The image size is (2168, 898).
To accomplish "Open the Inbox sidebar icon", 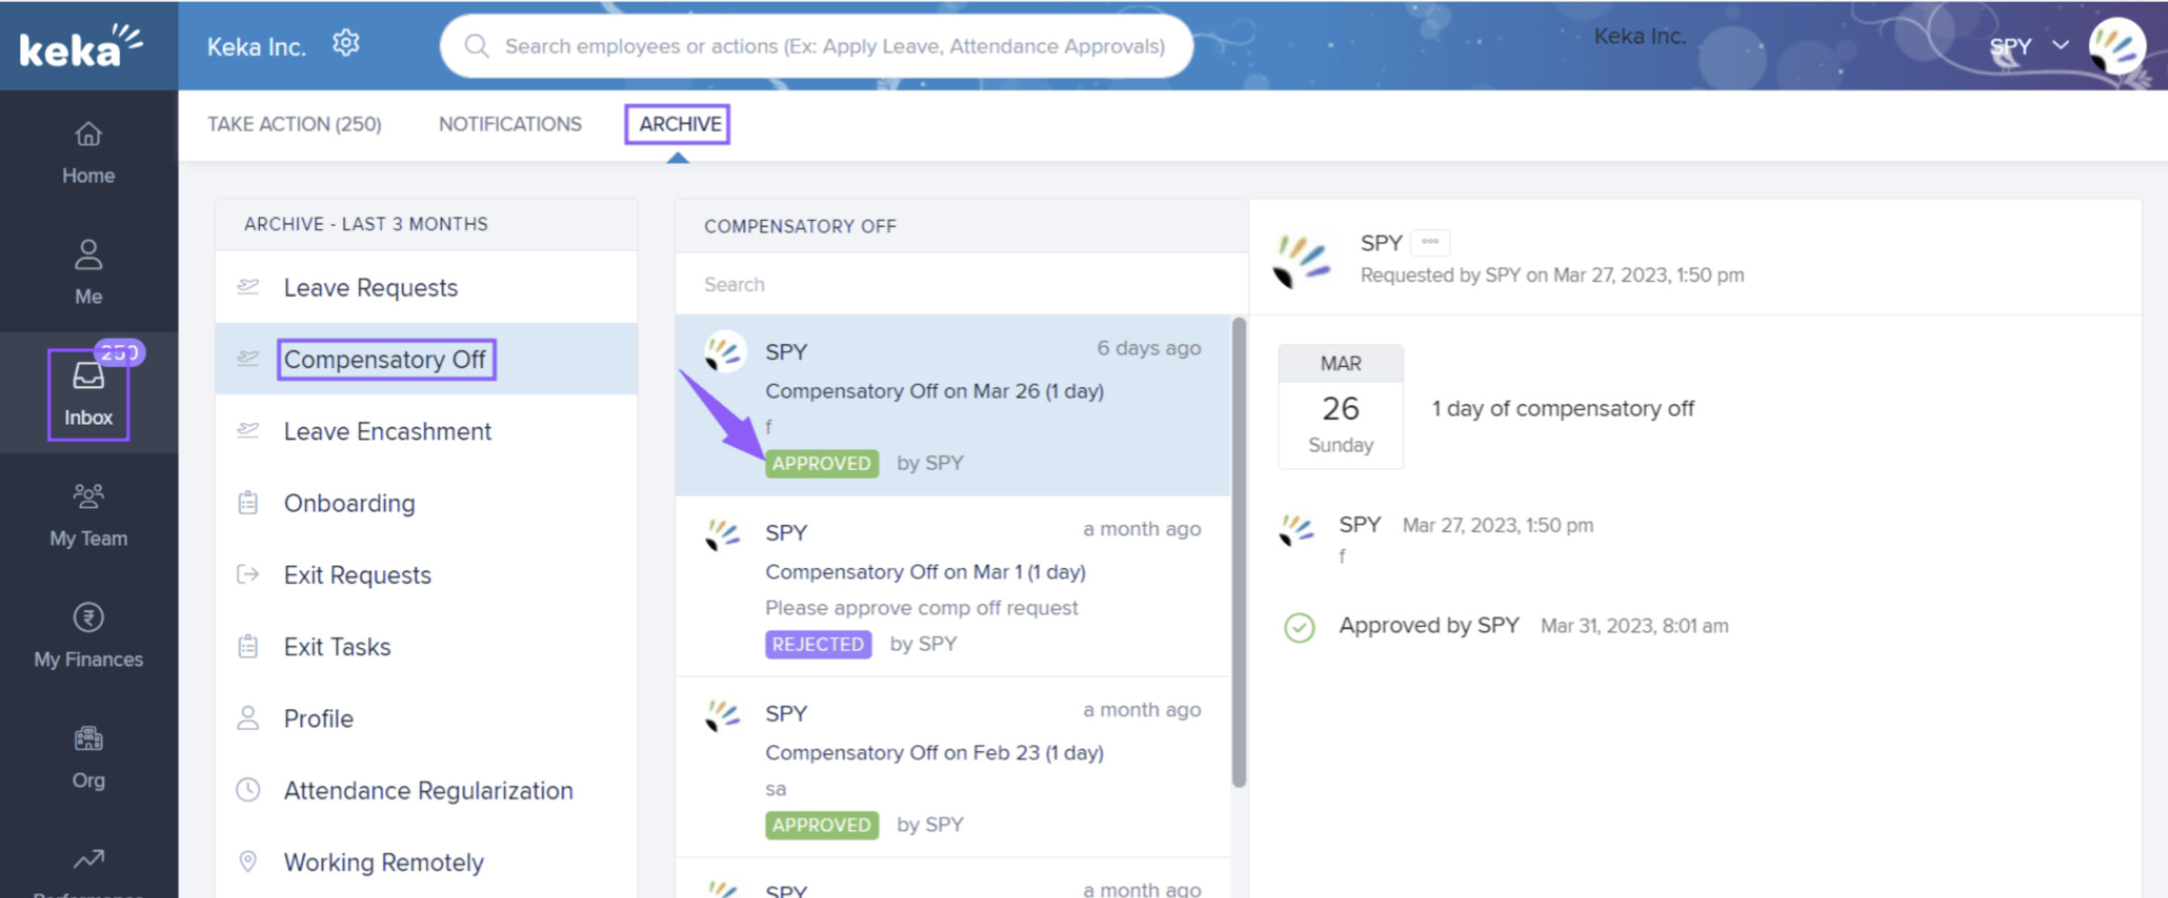I will pos(88,376).
